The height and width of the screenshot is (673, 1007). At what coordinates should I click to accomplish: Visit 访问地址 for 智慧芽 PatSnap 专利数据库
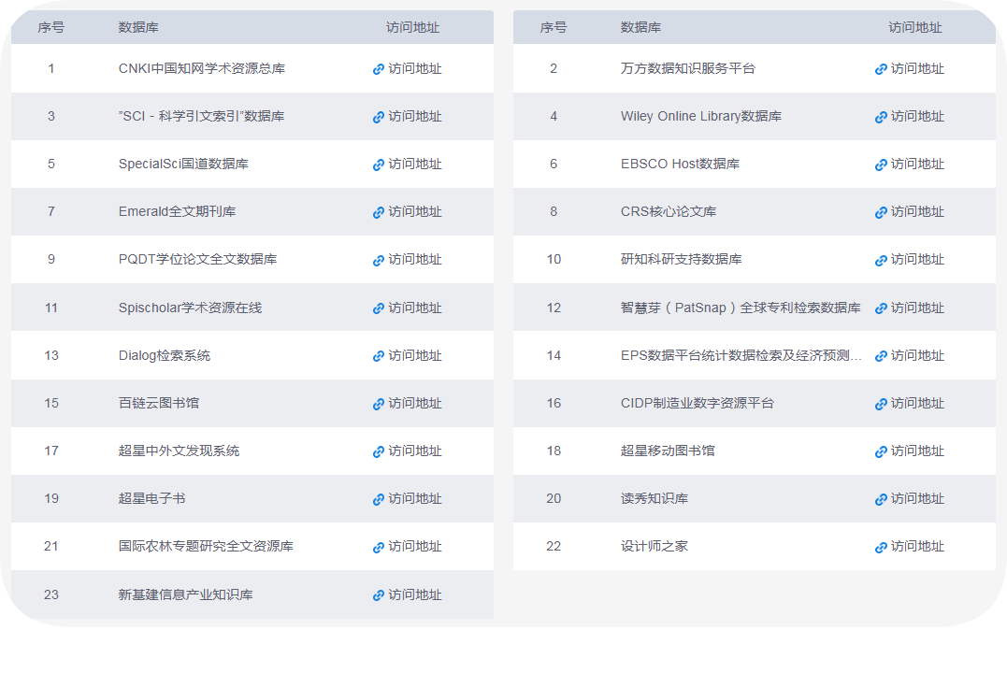pyautogui.click(x=916, y=308)
